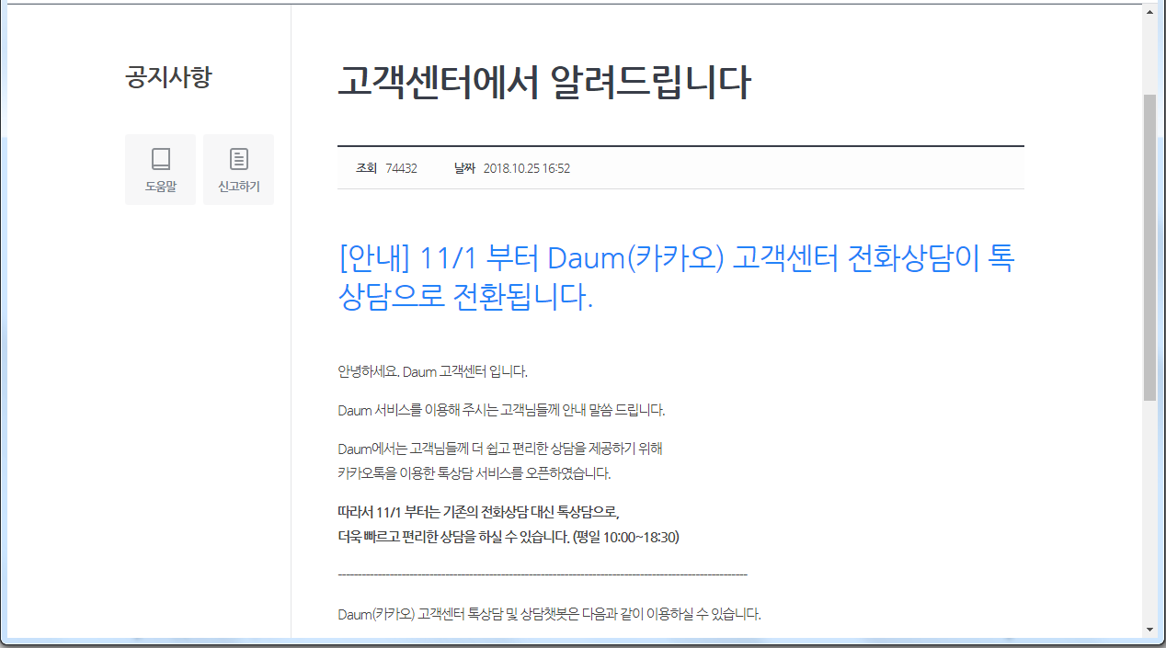Viewport: 1166px width, 648px height.
Task: Click the date 2018.10.25 16:52
Action: tap(527, 168)
